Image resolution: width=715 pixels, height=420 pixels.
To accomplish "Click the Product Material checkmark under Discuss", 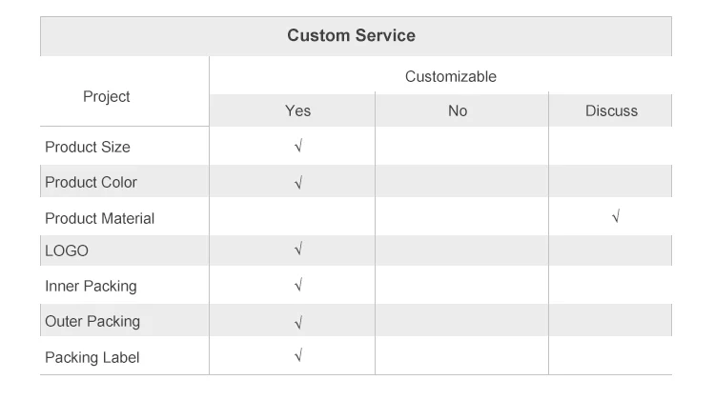I will coord(616,217).
